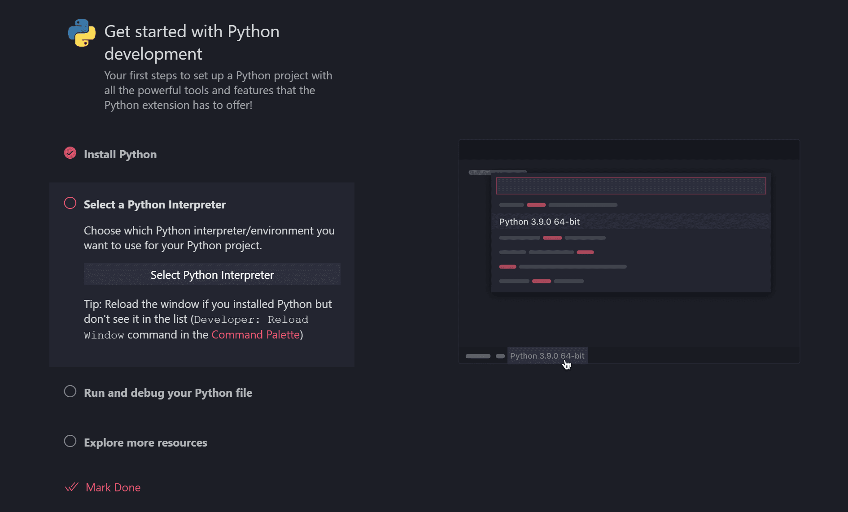Click the completed checkmark on Install Python

[70, 153]
